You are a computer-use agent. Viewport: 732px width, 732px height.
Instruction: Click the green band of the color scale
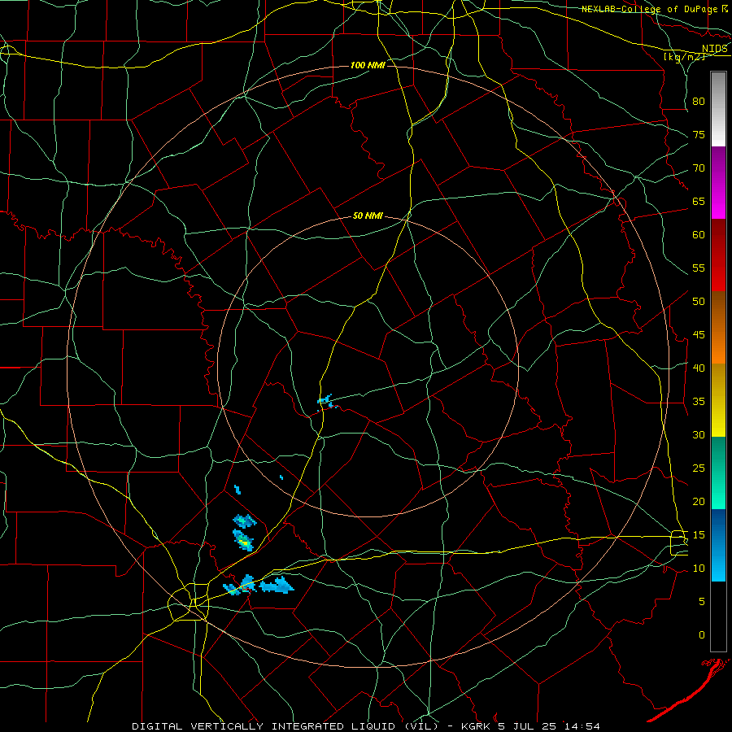click(718, 473)
